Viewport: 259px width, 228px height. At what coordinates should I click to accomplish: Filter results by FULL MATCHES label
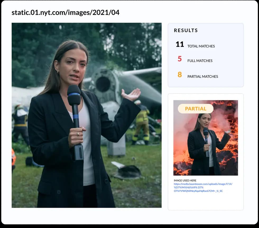pos(200,61)
